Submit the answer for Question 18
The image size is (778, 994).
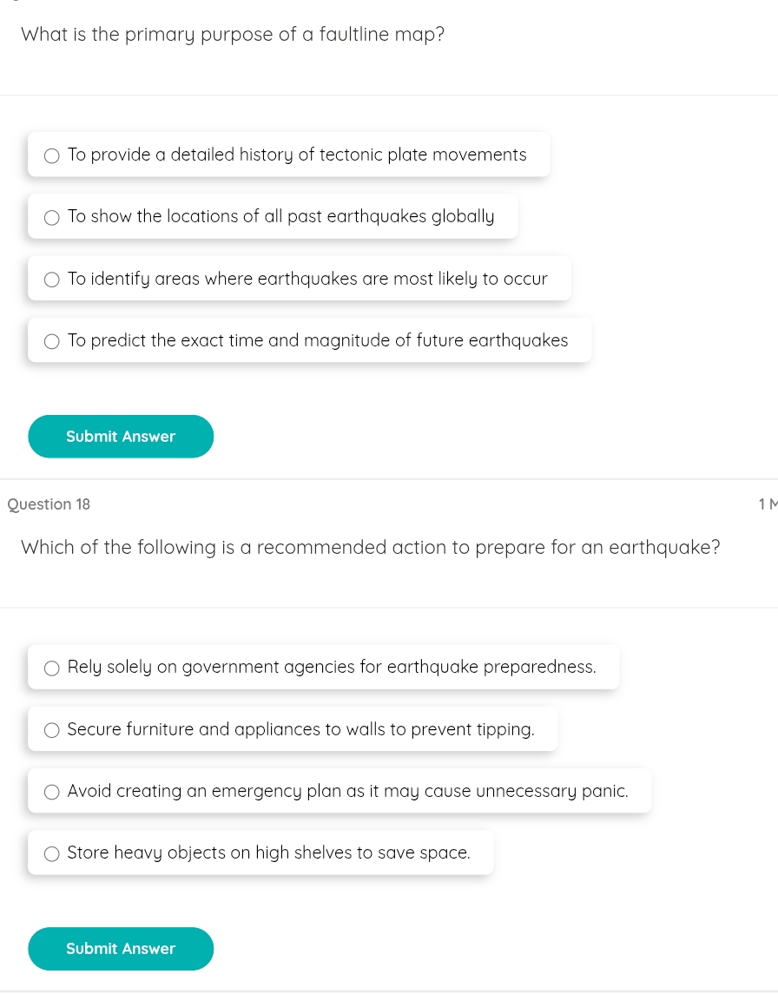point(121,948)
